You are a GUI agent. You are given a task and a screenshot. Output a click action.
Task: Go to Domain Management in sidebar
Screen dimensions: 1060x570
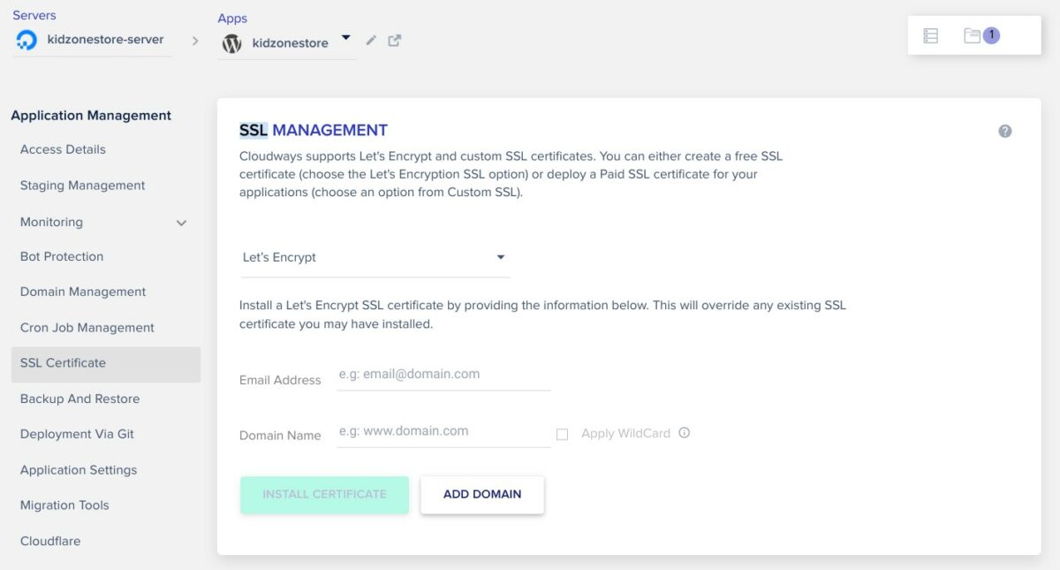(x=83, y=292)
